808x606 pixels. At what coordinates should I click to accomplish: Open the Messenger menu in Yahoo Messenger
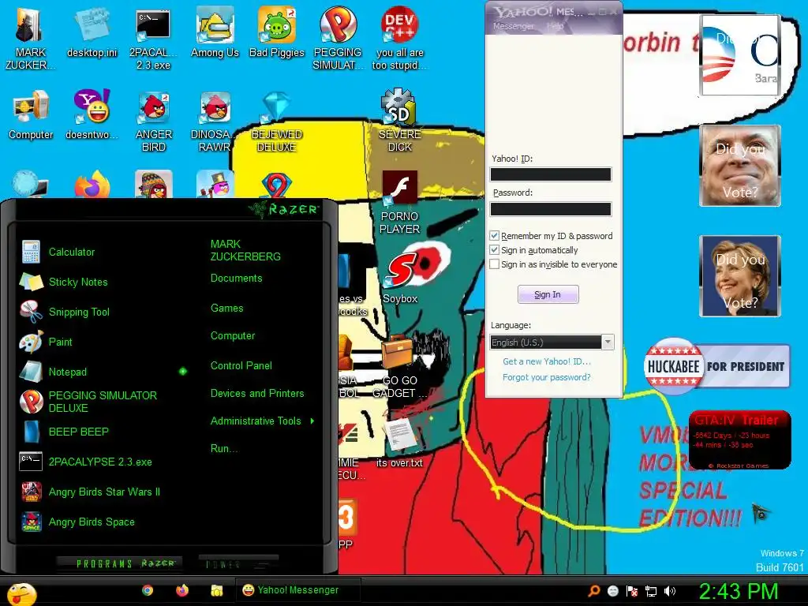(x=513, y=26)
